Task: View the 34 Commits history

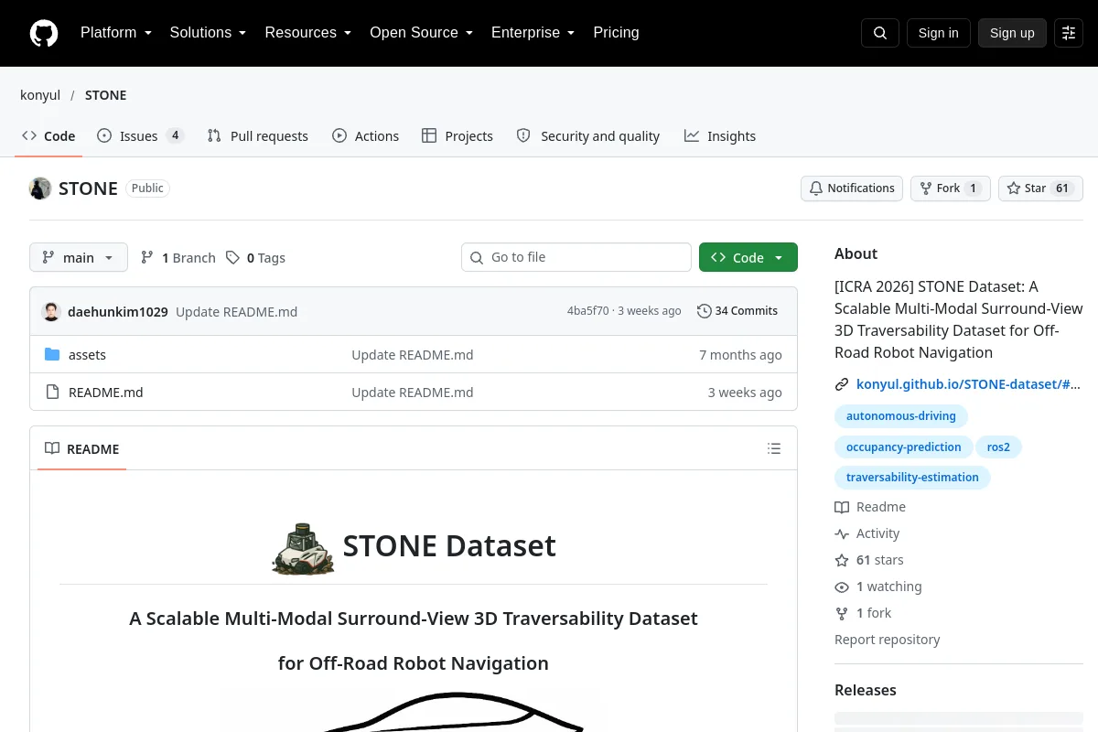Action: pos(737,311)
